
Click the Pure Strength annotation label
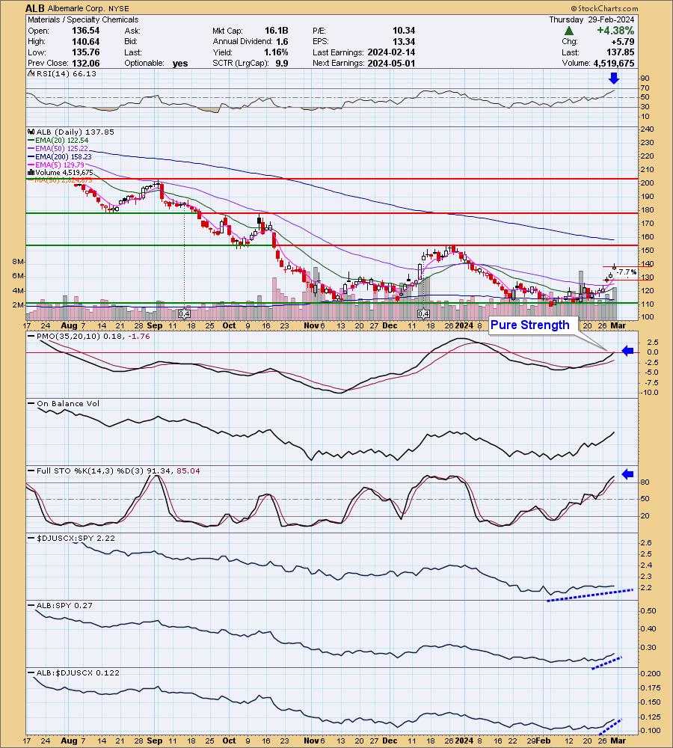pyautogui.click(x=530, y=325)
